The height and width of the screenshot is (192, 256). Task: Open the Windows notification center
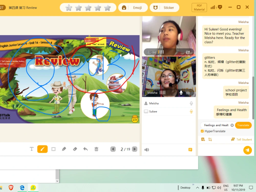(x=251, y=188)
